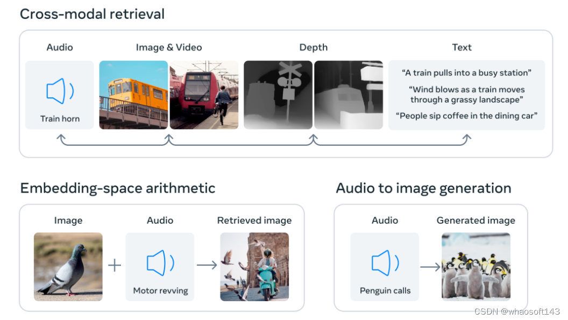Click the "Audio" label above Train horn

click(x=60, y=47)
